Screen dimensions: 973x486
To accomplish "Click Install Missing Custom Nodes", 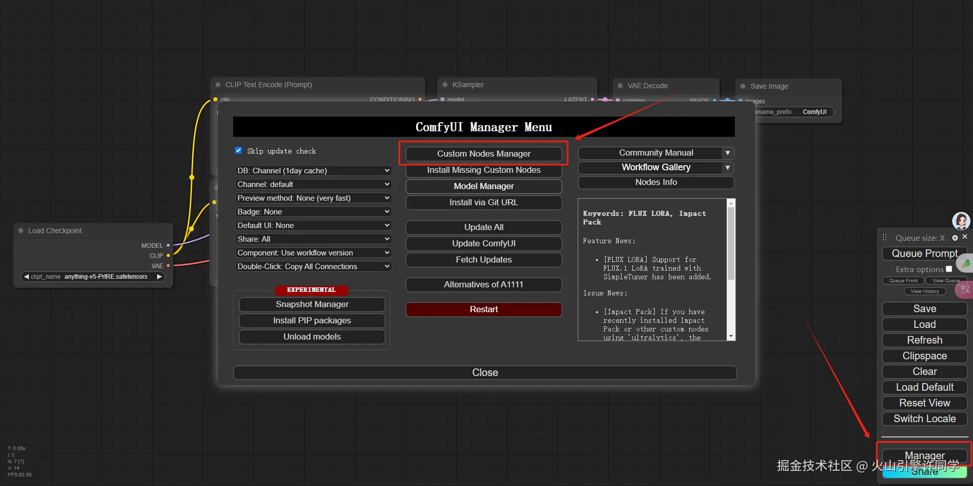I will pos(484,170).
